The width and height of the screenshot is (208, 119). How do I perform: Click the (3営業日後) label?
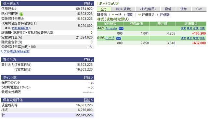[23, 69]
